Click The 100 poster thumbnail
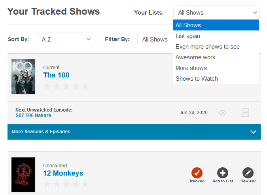Screen dimensions: 267x195 (23, 77)
